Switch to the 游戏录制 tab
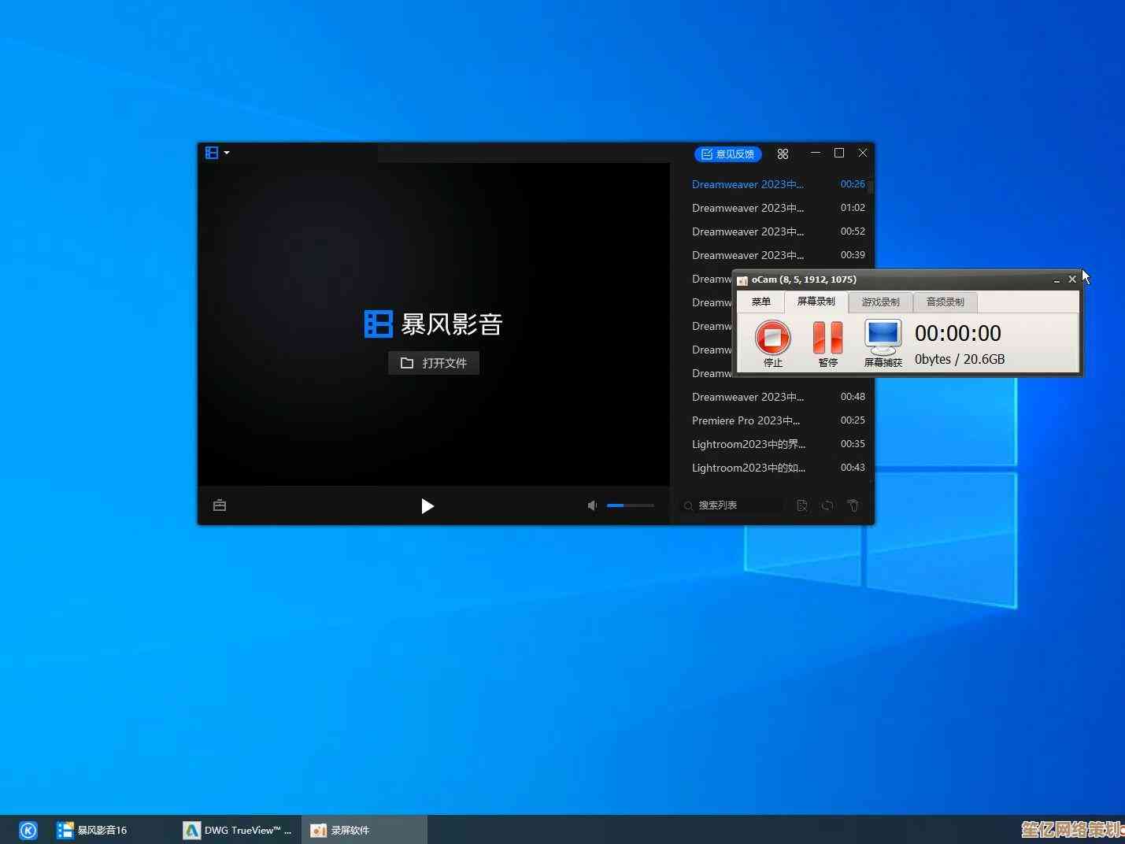The width and height of the screenshot is (1125, 844). coord(880,302)
